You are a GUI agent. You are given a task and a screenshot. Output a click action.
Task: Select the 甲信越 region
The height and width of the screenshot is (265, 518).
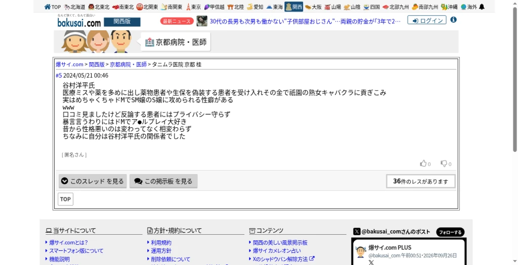[214, 7]
